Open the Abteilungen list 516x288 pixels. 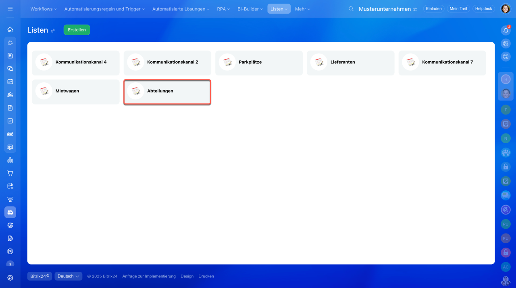coord(167,92)
